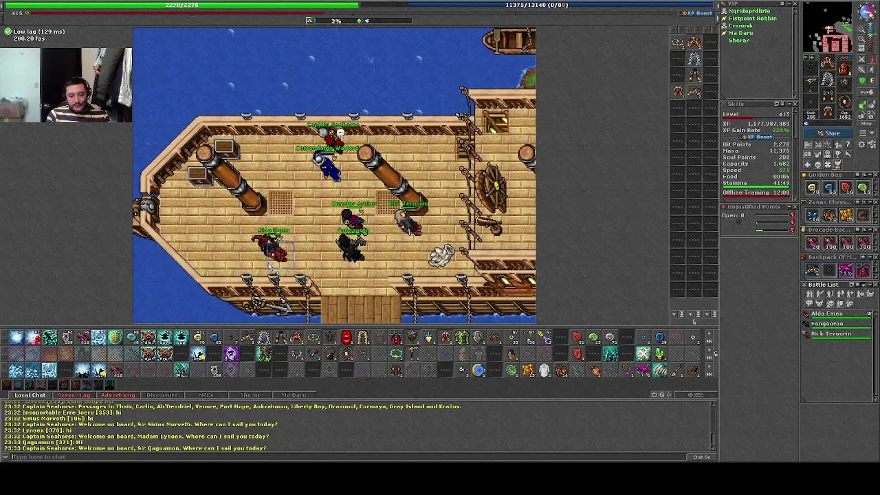Click first item in Zaoan Chess container
880x495 pixels.
pos(812,215)
